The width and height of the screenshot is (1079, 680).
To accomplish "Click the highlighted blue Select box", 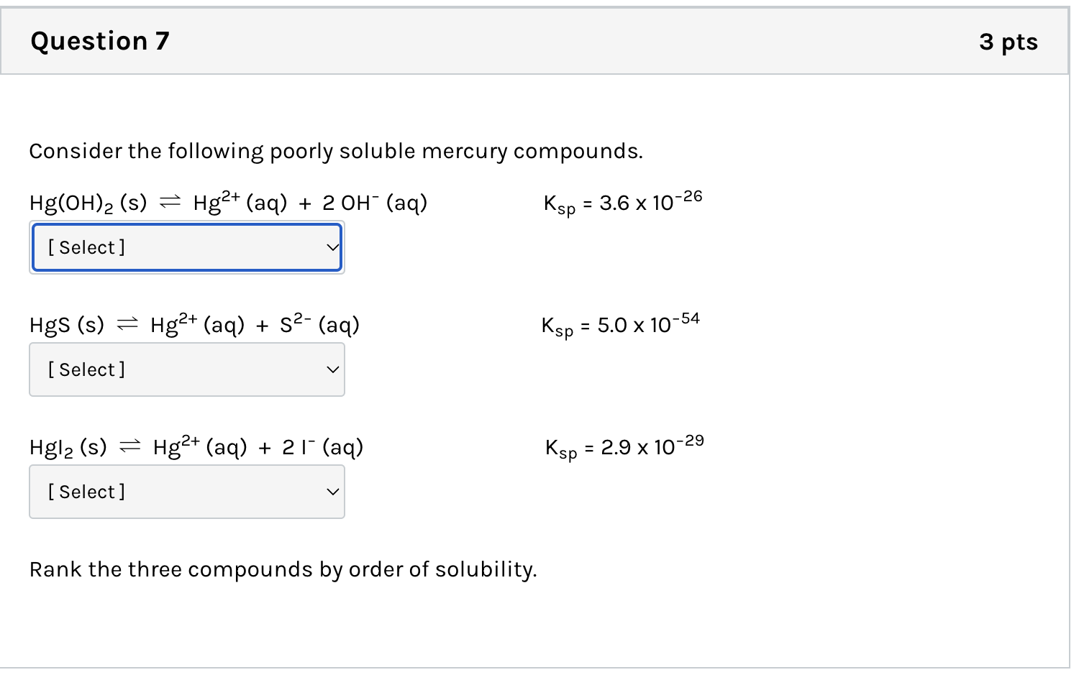I will click(x=186, y=247).
